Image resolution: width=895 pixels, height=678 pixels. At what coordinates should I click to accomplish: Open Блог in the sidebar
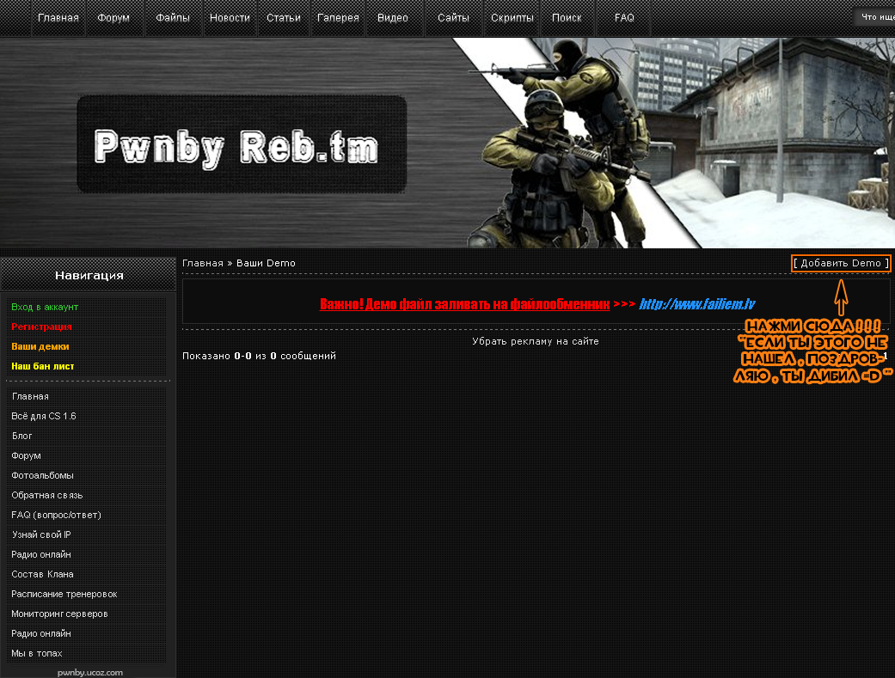[x=21, y=436]
